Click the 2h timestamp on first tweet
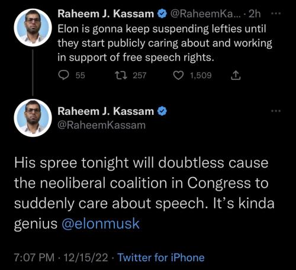The height and width of the screenshot is (270, 296). (255, 14)
